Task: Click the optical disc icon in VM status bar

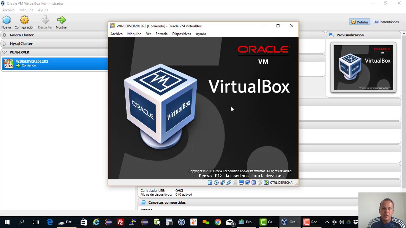Action: click(216, 182)
